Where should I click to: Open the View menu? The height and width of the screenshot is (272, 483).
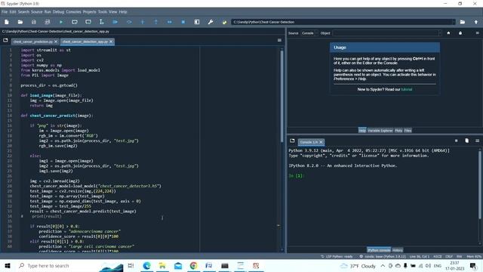(112, 12)
